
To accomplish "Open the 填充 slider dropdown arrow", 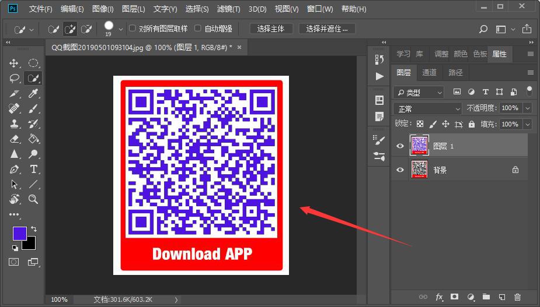I will click(x=528, y=124).
